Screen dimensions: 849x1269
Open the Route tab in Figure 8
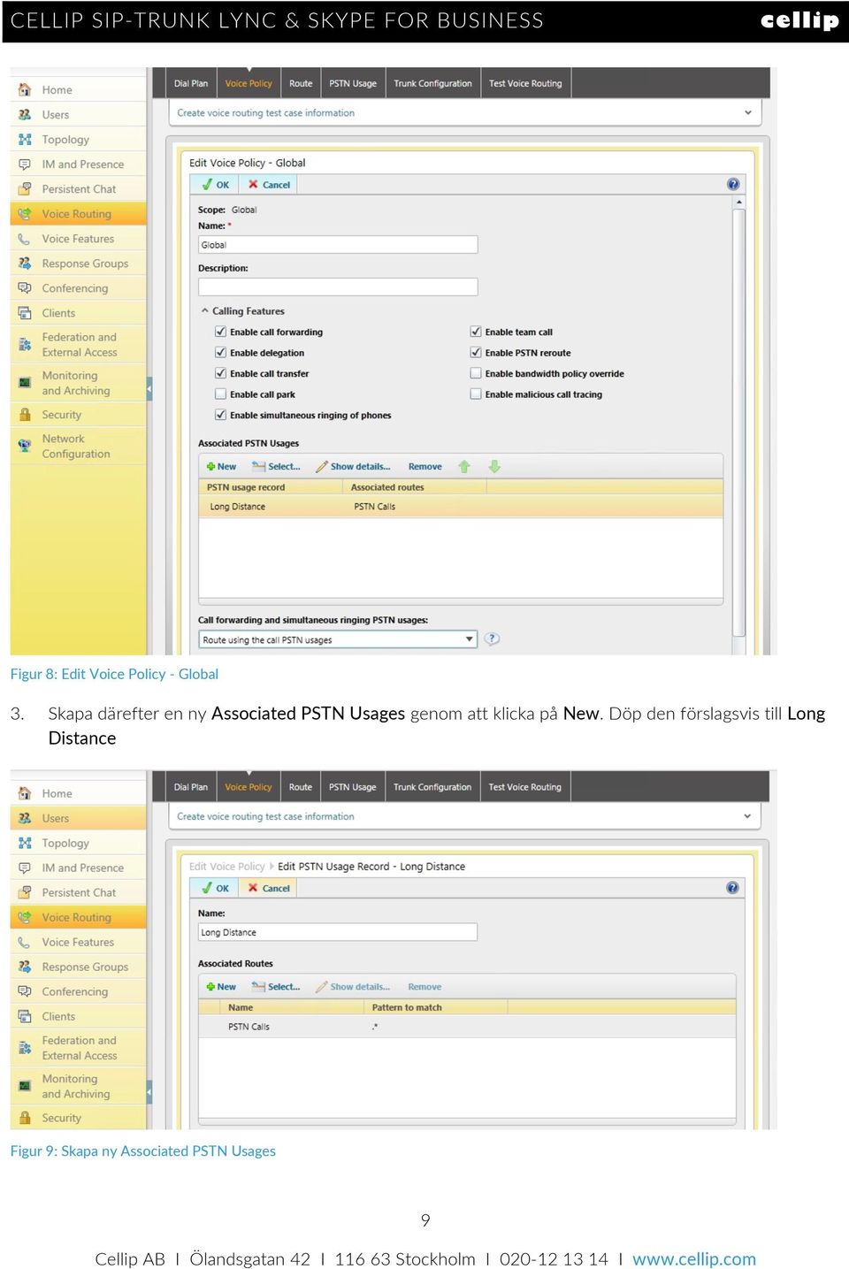(x=301, y=83)
